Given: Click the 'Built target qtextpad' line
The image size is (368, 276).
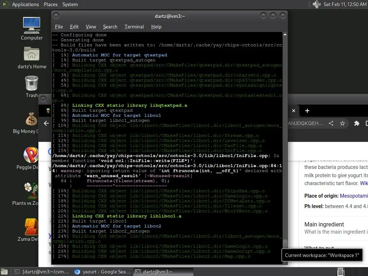Looking at the screenshot, I should [102, 110].
